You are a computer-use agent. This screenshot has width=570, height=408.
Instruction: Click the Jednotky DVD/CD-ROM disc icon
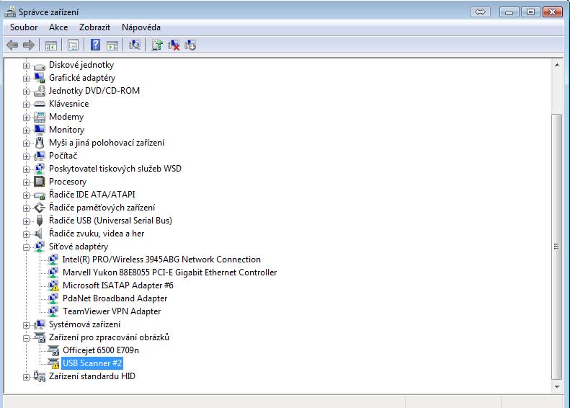(39, 91)
